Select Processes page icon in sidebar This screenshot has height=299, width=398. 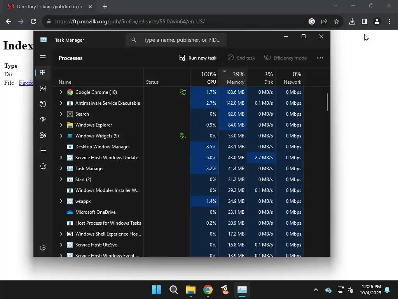(43, 73)
